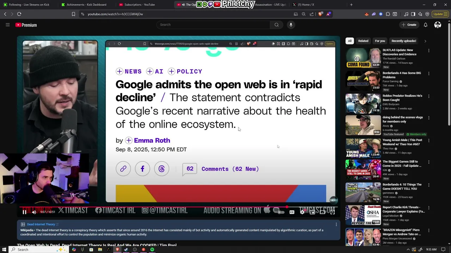Click the browser address bar URL
451x253 pixels.
115,14
